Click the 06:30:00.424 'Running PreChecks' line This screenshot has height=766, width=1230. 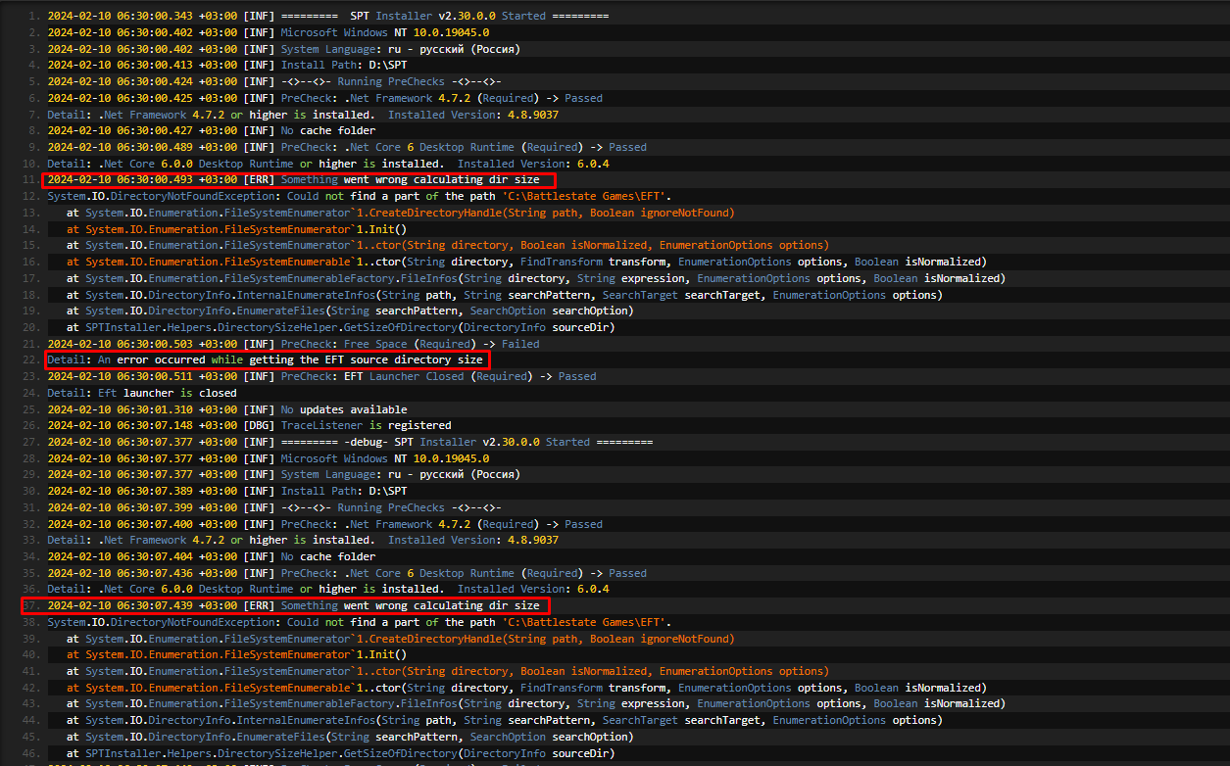274,81
